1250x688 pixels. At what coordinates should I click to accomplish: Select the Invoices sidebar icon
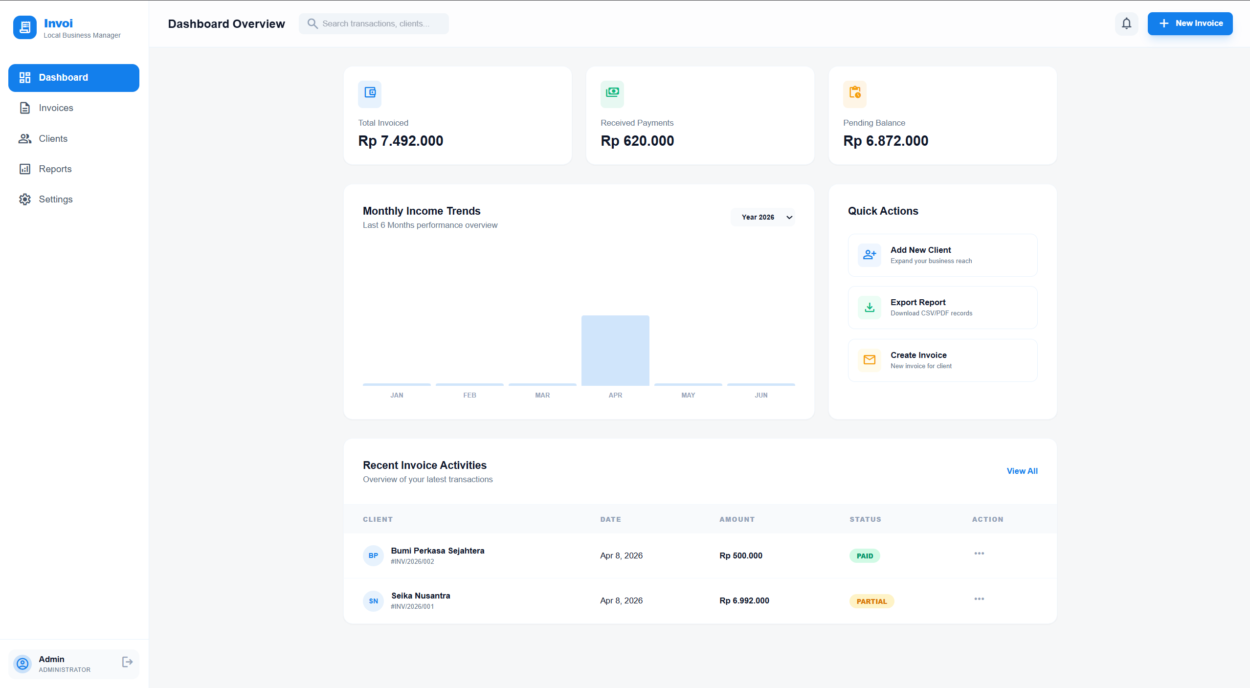point(25,108)
